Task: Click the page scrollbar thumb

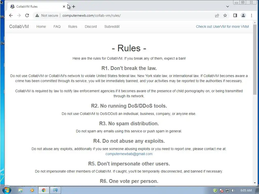Action: (x=255, y=59)
